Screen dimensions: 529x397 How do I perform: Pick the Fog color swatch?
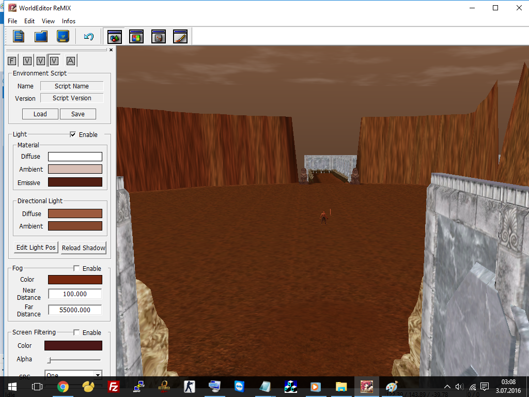pyautogui.click(x=75, y=280)
